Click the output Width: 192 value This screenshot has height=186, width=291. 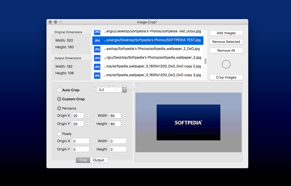pos(64,66)
